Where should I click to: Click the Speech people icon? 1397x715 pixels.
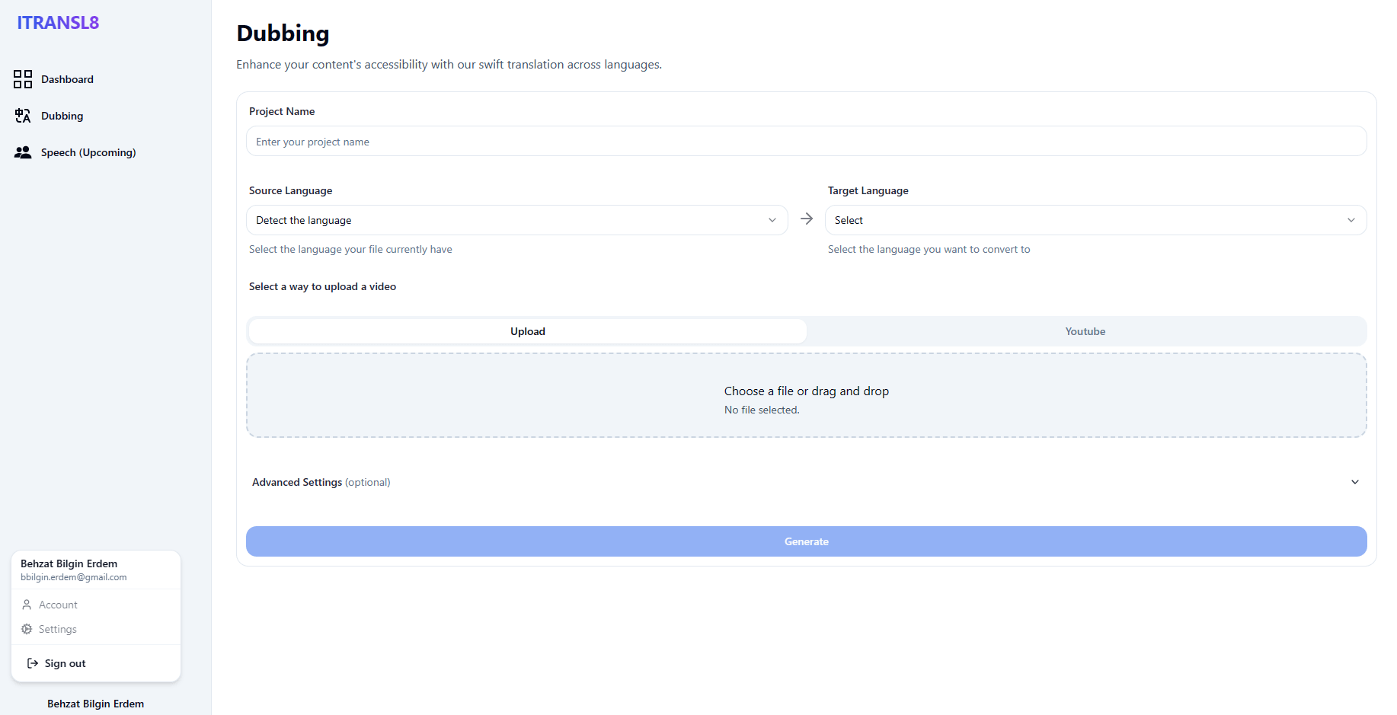point(23,152)
